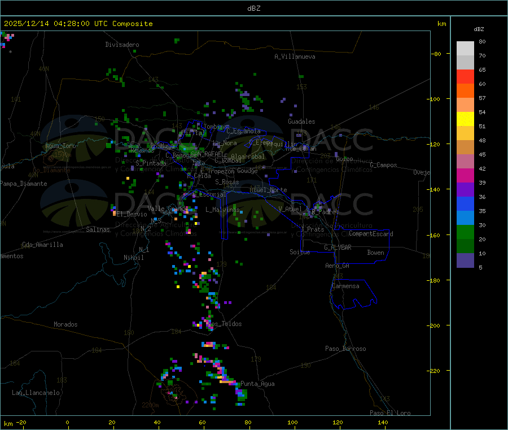Click the Punta_Agua label
Image resolution: width=508 pixels, height=430 pixels.
pyautogui.click(x=257, y=384)
